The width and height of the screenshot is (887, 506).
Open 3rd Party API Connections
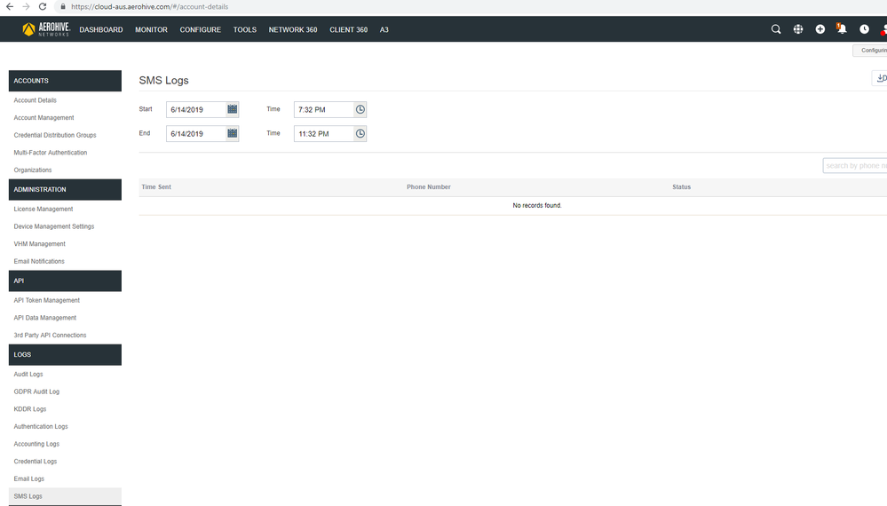(51, 336)
